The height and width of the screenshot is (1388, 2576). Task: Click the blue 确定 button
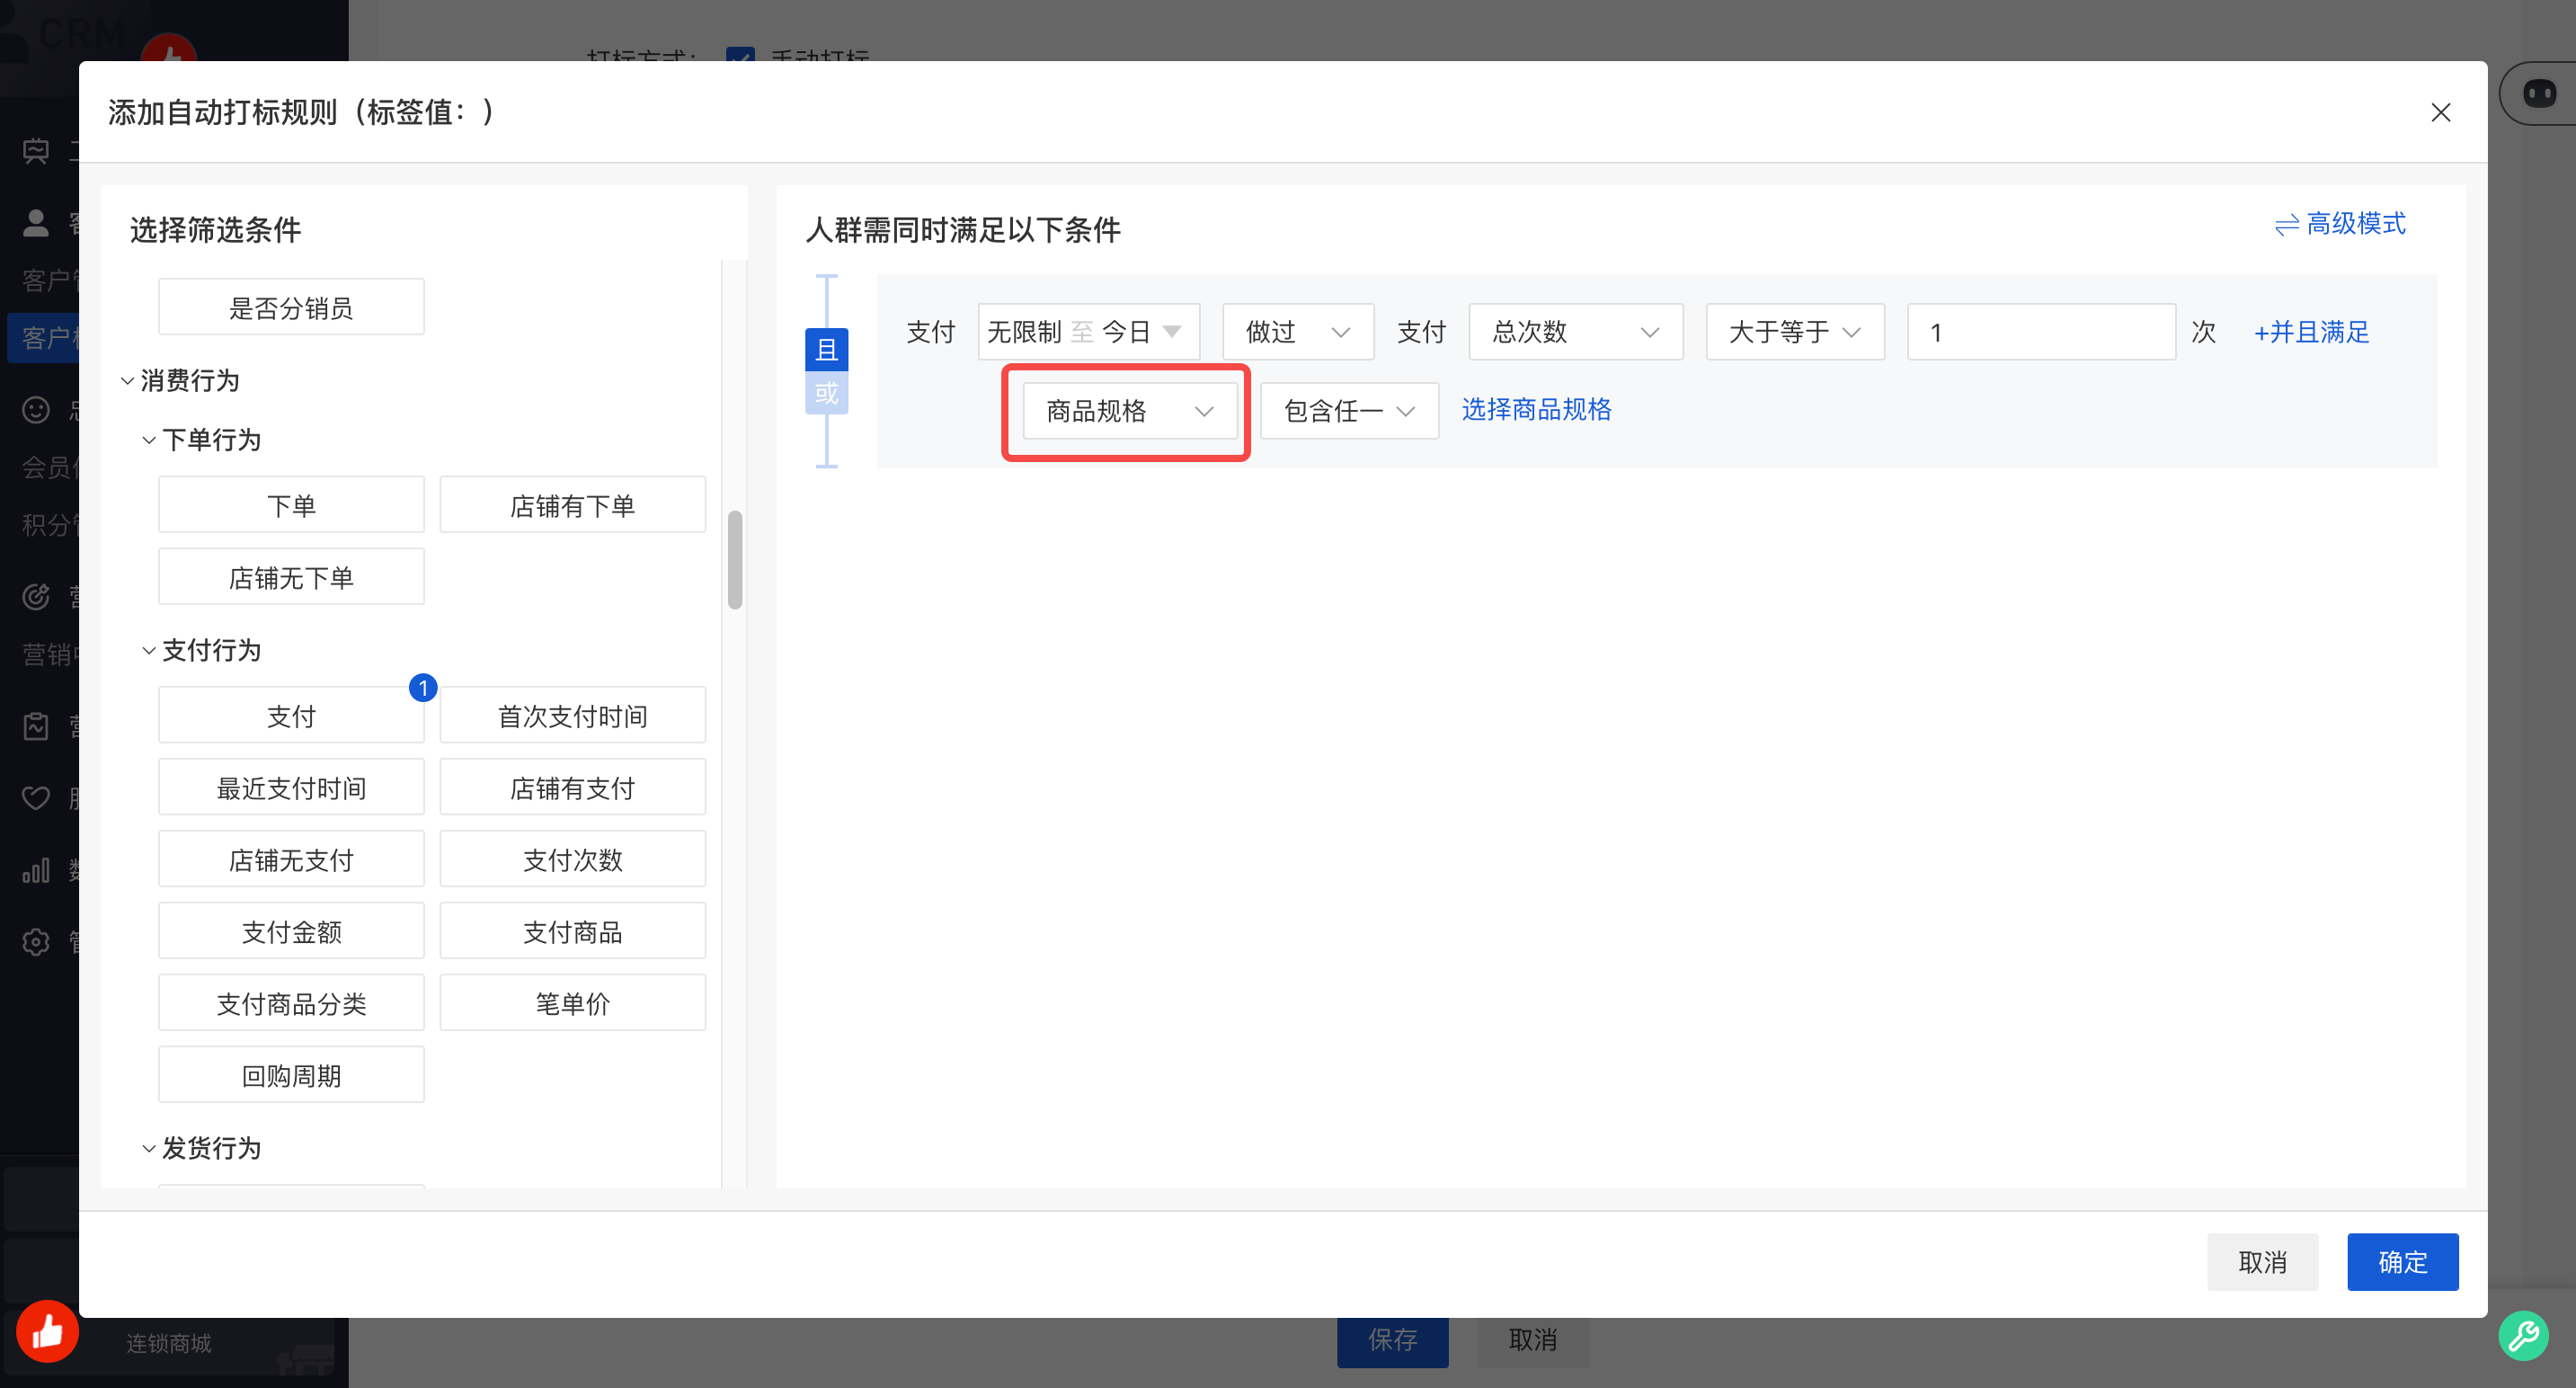[x=2402, y=1262]
